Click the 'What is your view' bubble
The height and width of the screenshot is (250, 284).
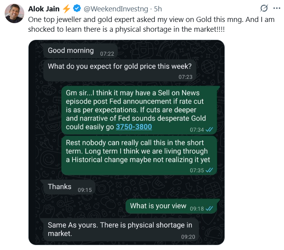point(171,207)
